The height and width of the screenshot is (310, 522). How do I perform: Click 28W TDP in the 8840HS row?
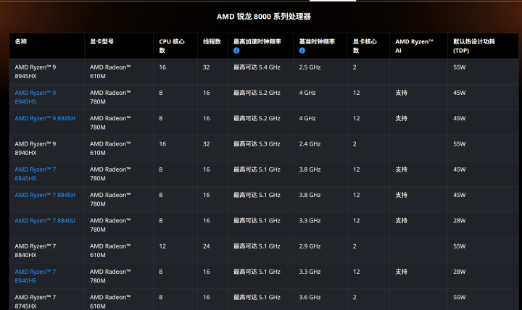coord(460,272)
